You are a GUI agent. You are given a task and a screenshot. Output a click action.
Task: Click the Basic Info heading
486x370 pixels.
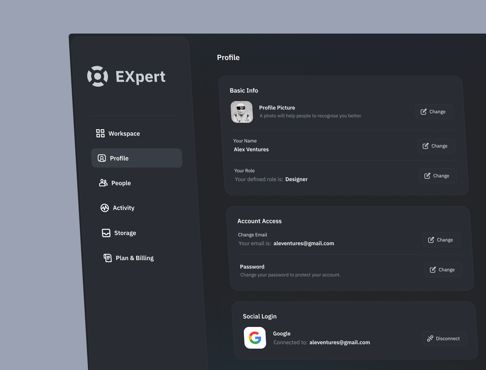(x=244, y=91)
